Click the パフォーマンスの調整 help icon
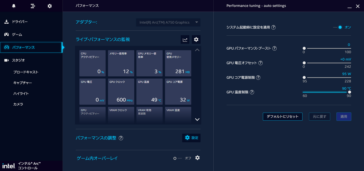Screen dimensions: 364x171 pos(121,138)
